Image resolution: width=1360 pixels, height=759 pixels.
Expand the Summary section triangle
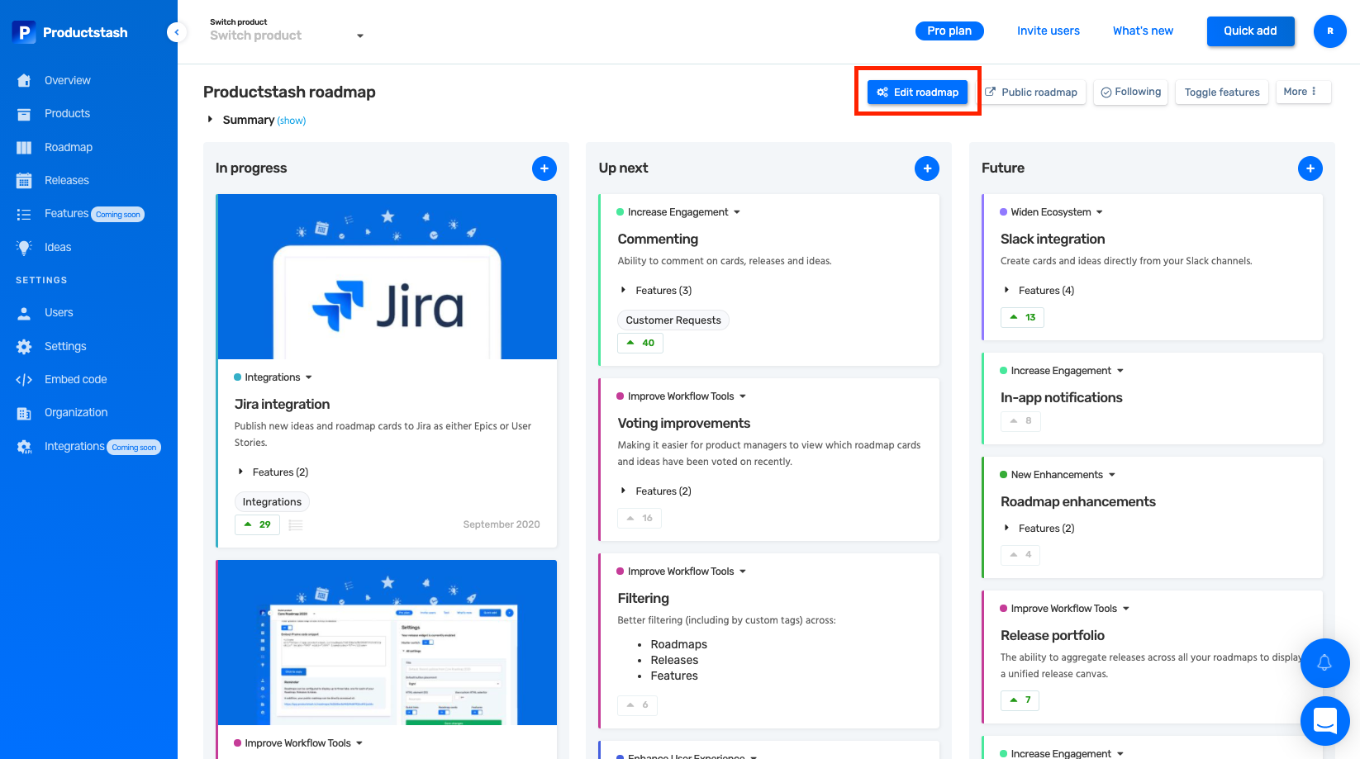tap(211, 120)
